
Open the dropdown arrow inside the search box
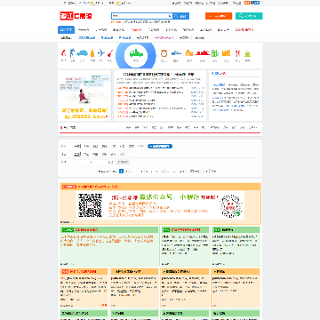pos(170,16)
